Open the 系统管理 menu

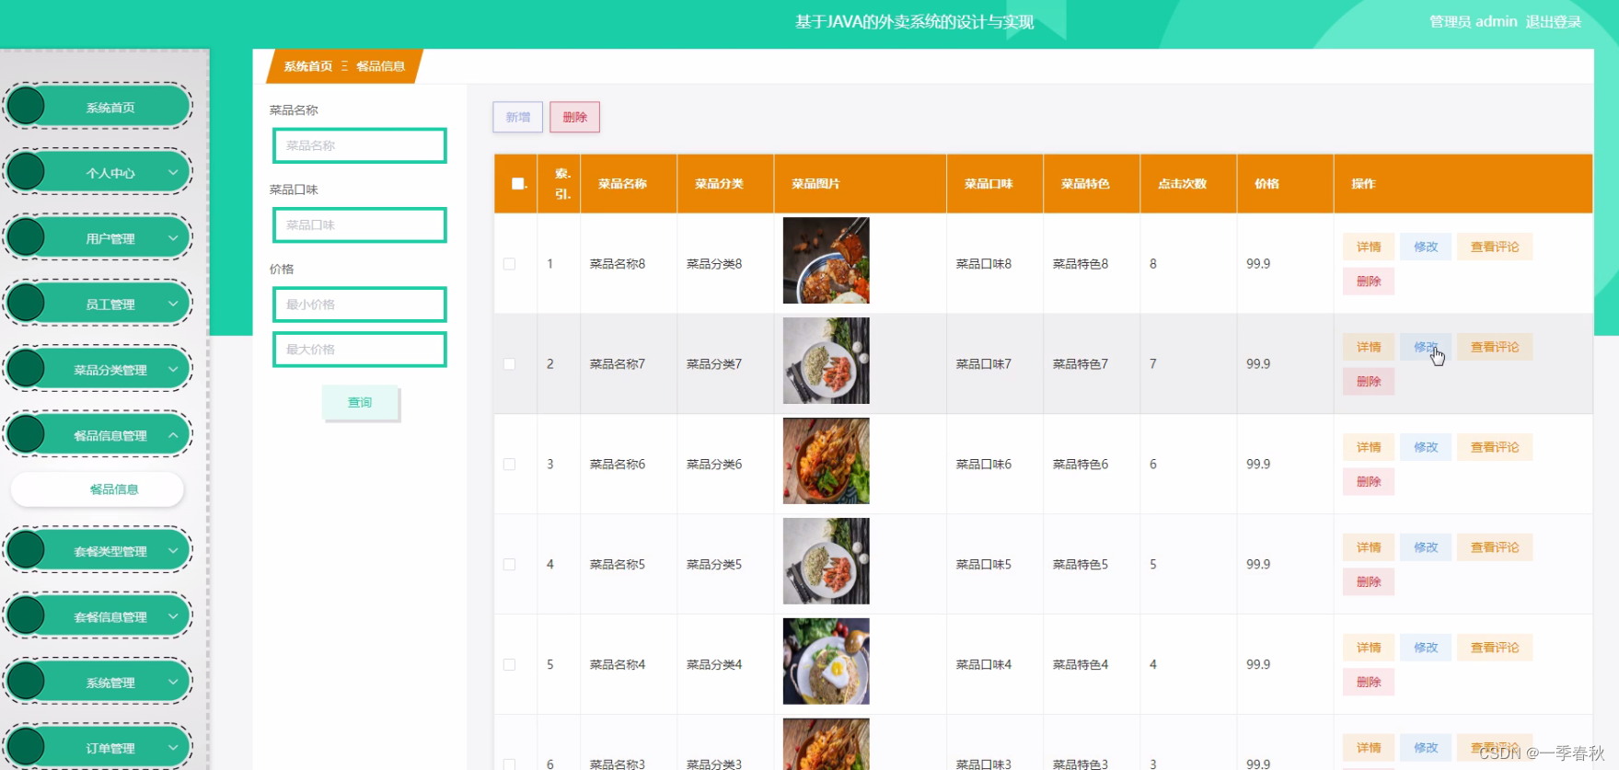[98, 682]
